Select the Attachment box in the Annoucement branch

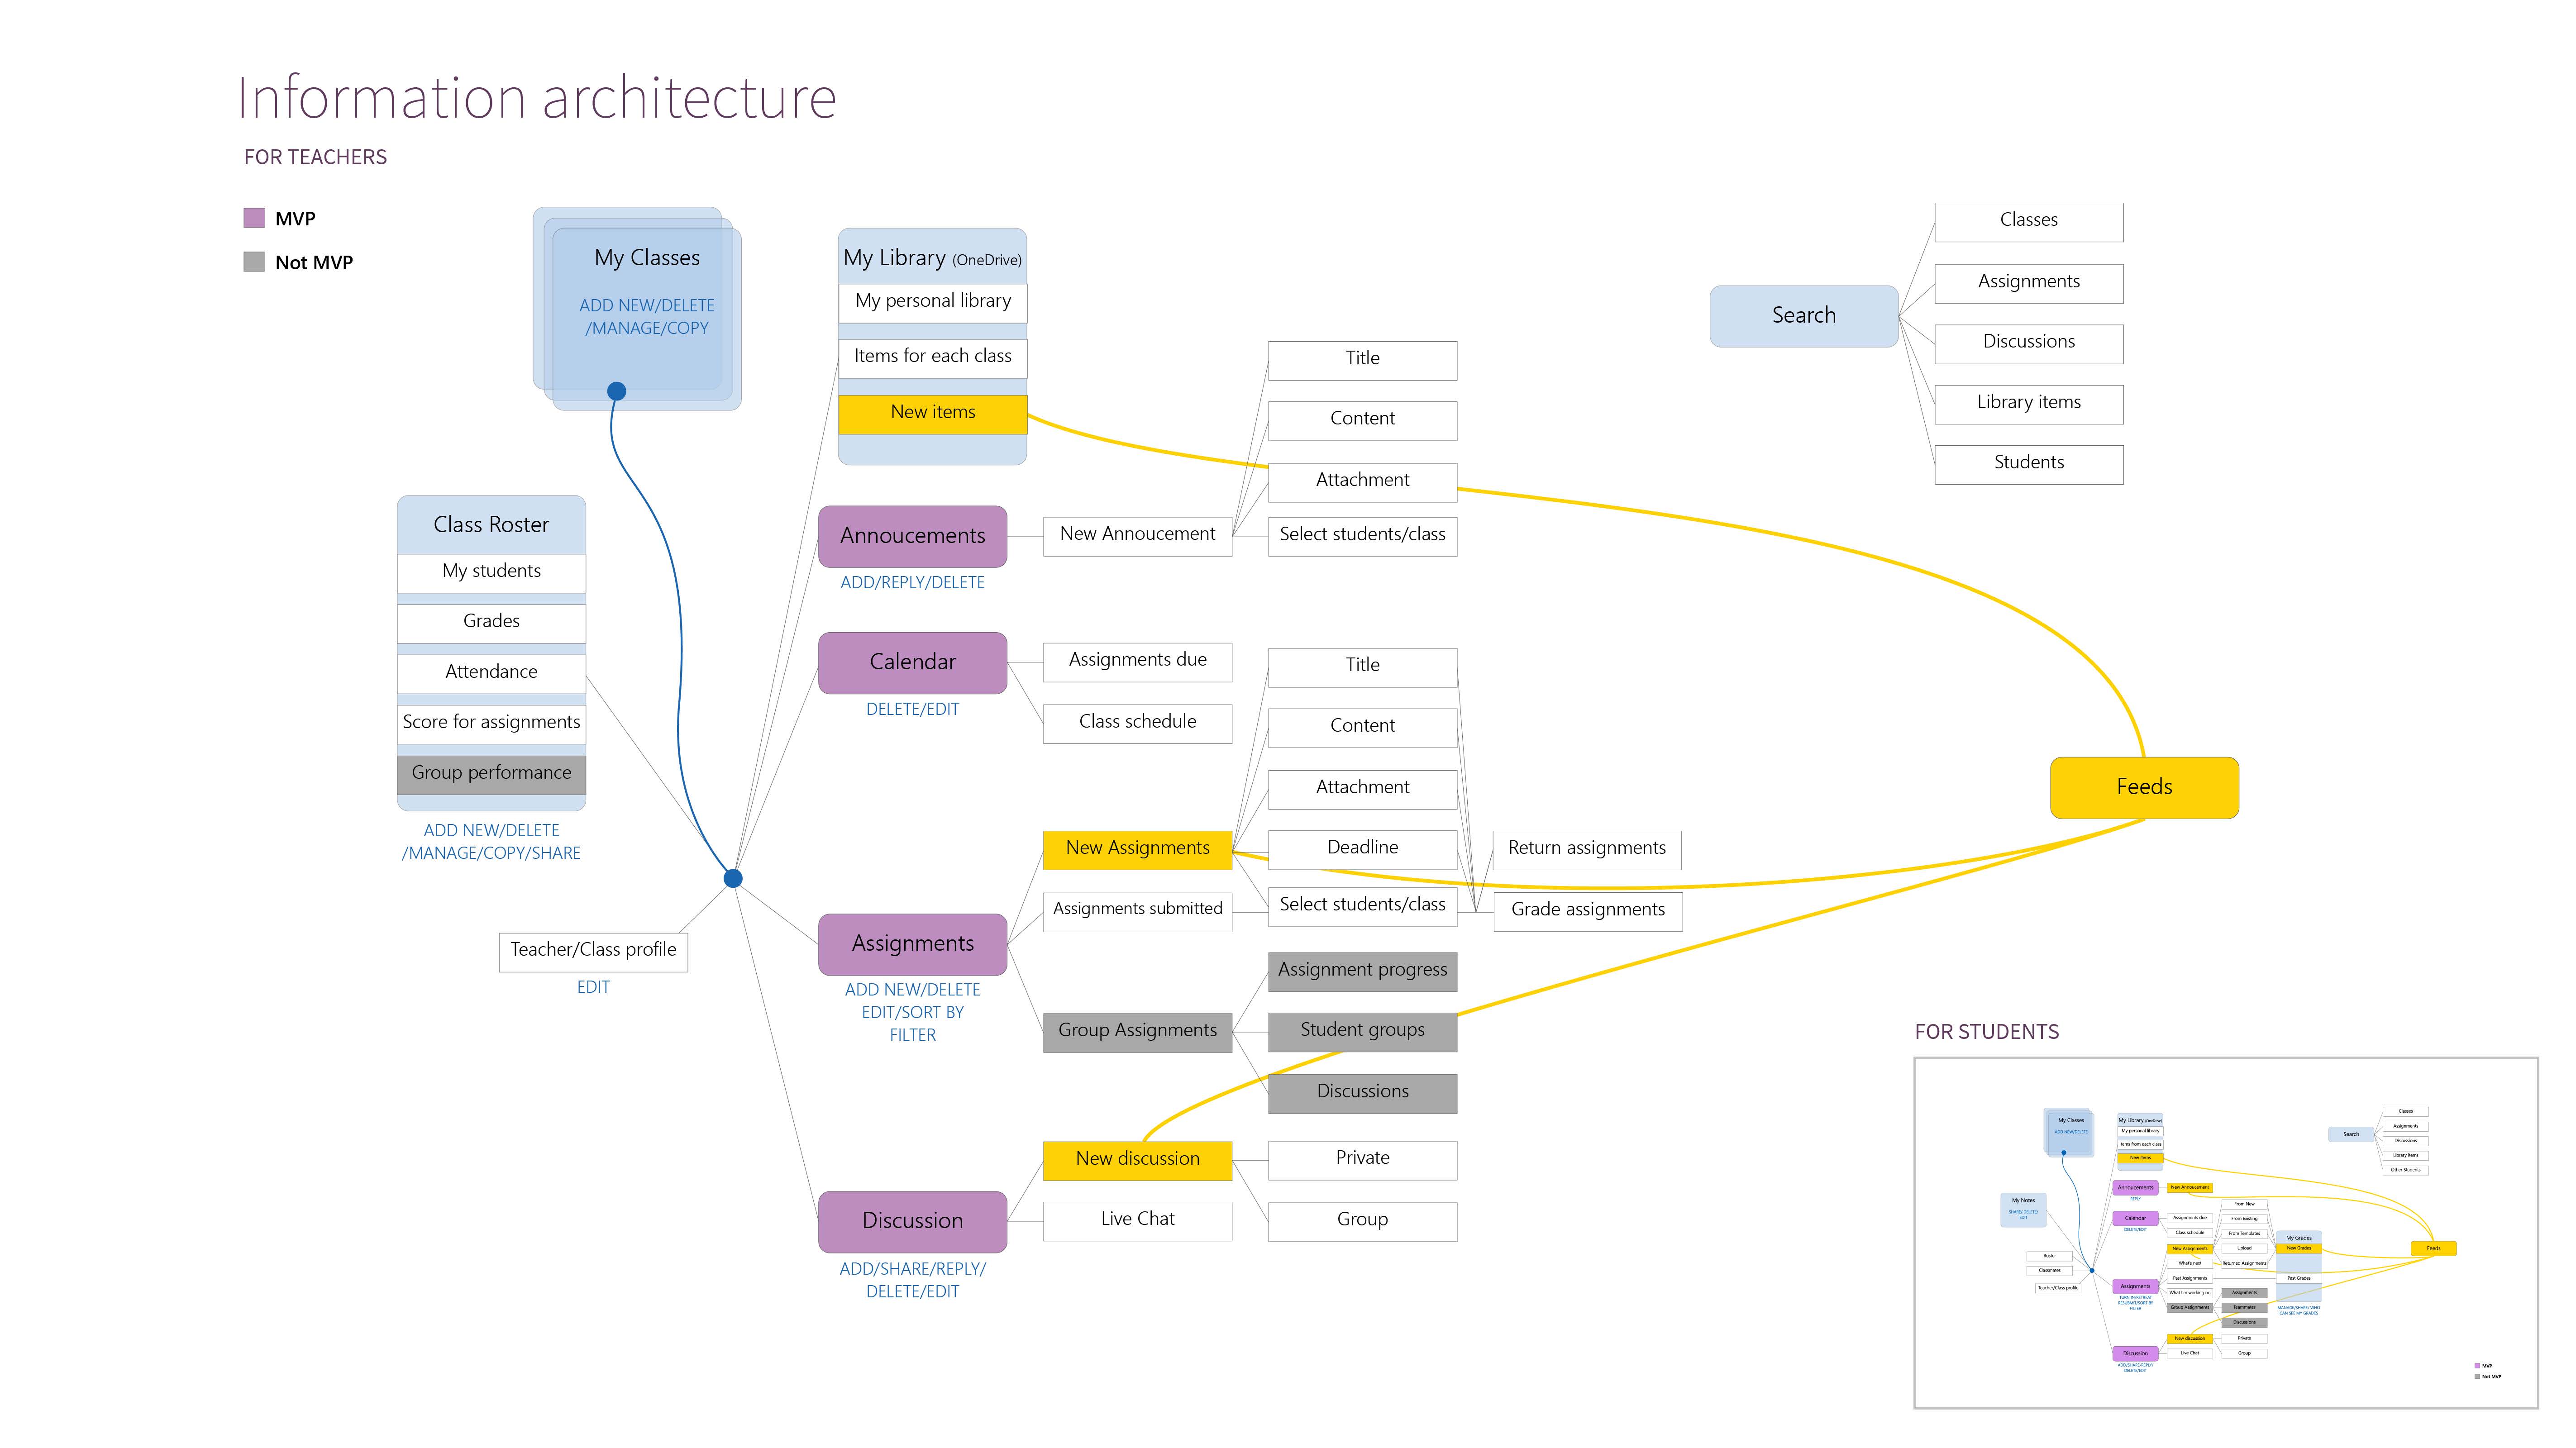click(x=1363, y=482)
